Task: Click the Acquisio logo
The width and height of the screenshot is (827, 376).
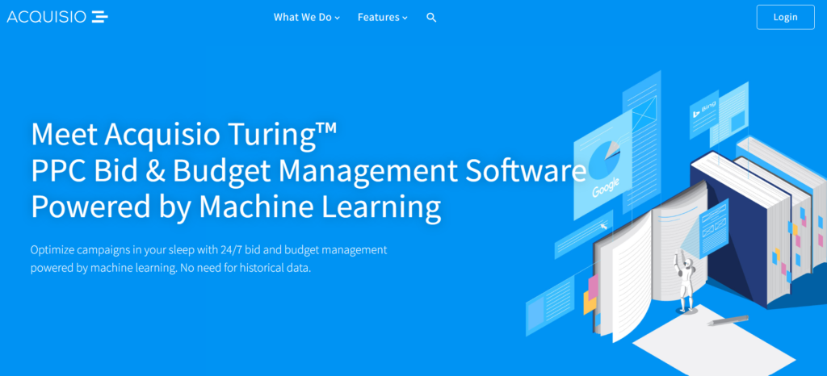Action: [57, 17]
